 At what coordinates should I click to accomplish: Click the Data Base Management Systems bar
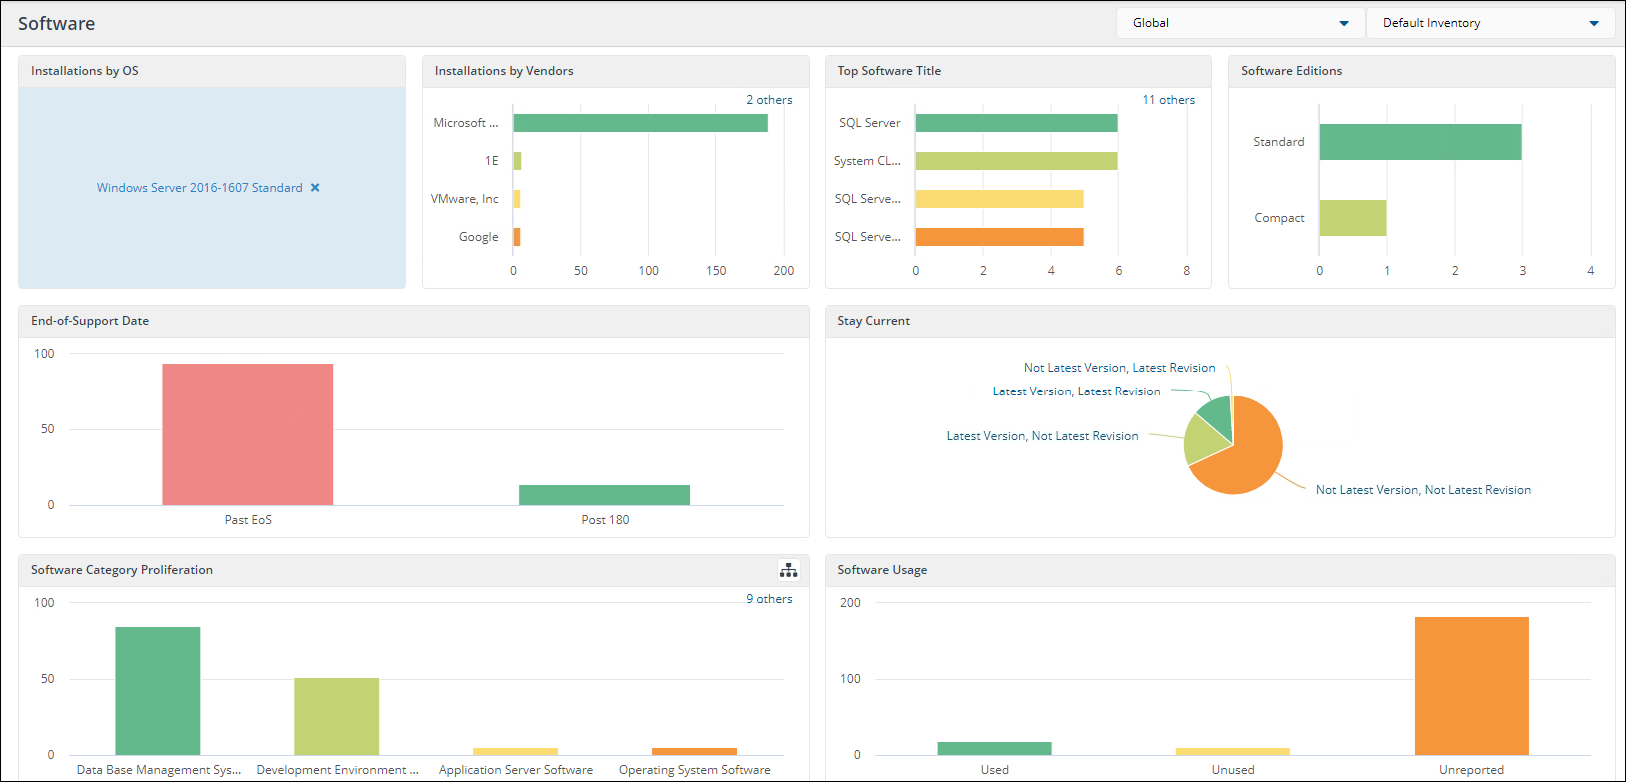(x=157, y=690)
